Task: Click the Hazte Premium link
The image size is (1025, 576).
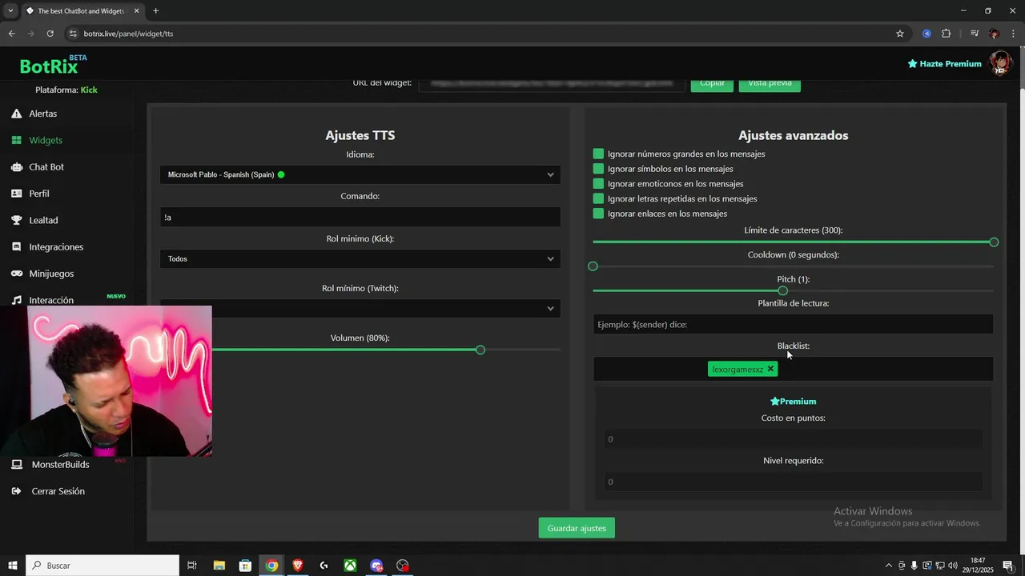Action: tap(950, 64)
